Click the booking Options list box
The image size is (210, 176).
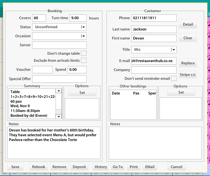tap(82, 109)
